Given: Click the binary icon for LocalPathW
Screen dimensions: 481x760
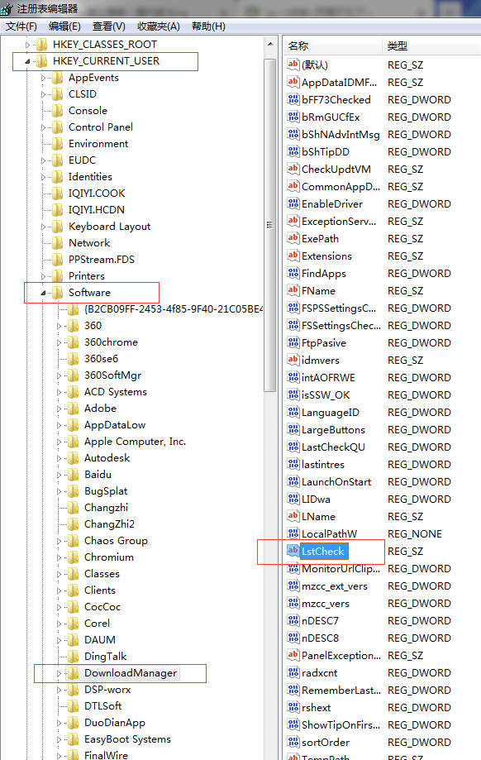Looking at the screenshot, I should 293,533.
